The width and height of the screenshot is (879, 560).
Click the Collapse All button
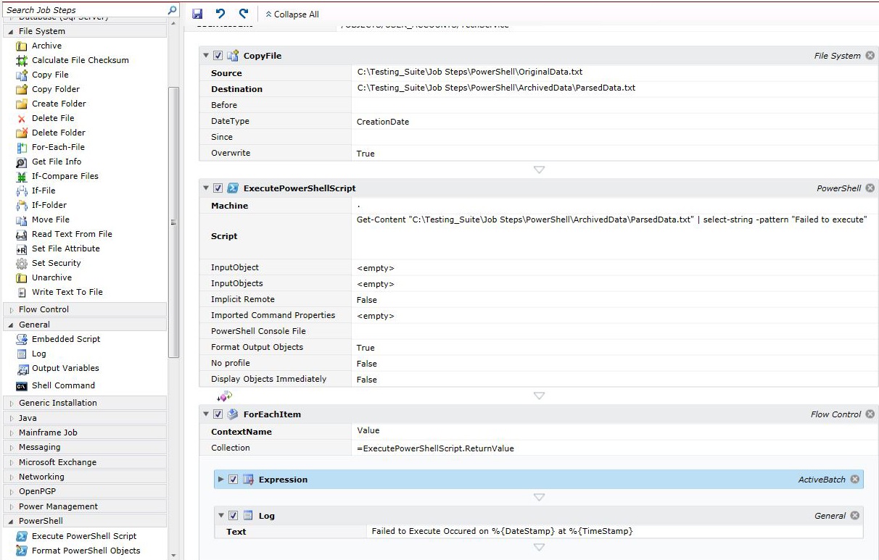pos(292,14)
